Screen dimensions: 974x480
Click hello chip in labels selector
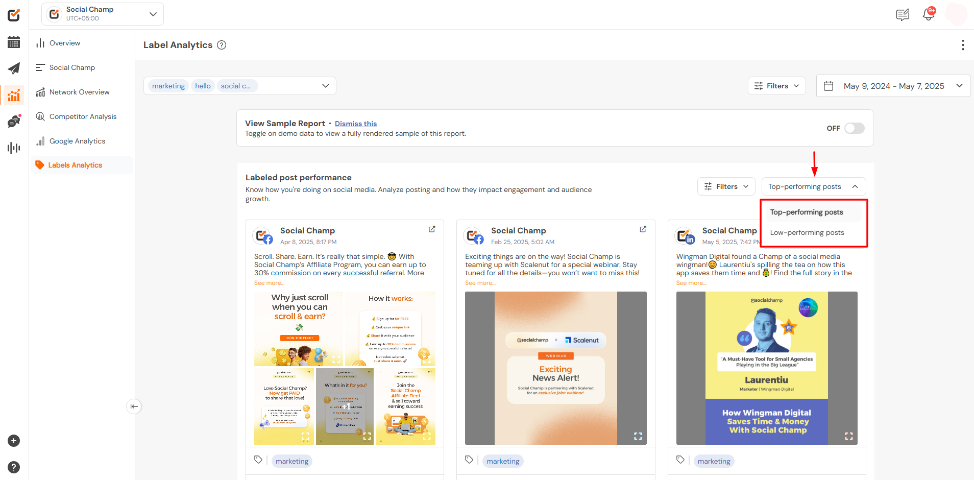coord(203,86)
